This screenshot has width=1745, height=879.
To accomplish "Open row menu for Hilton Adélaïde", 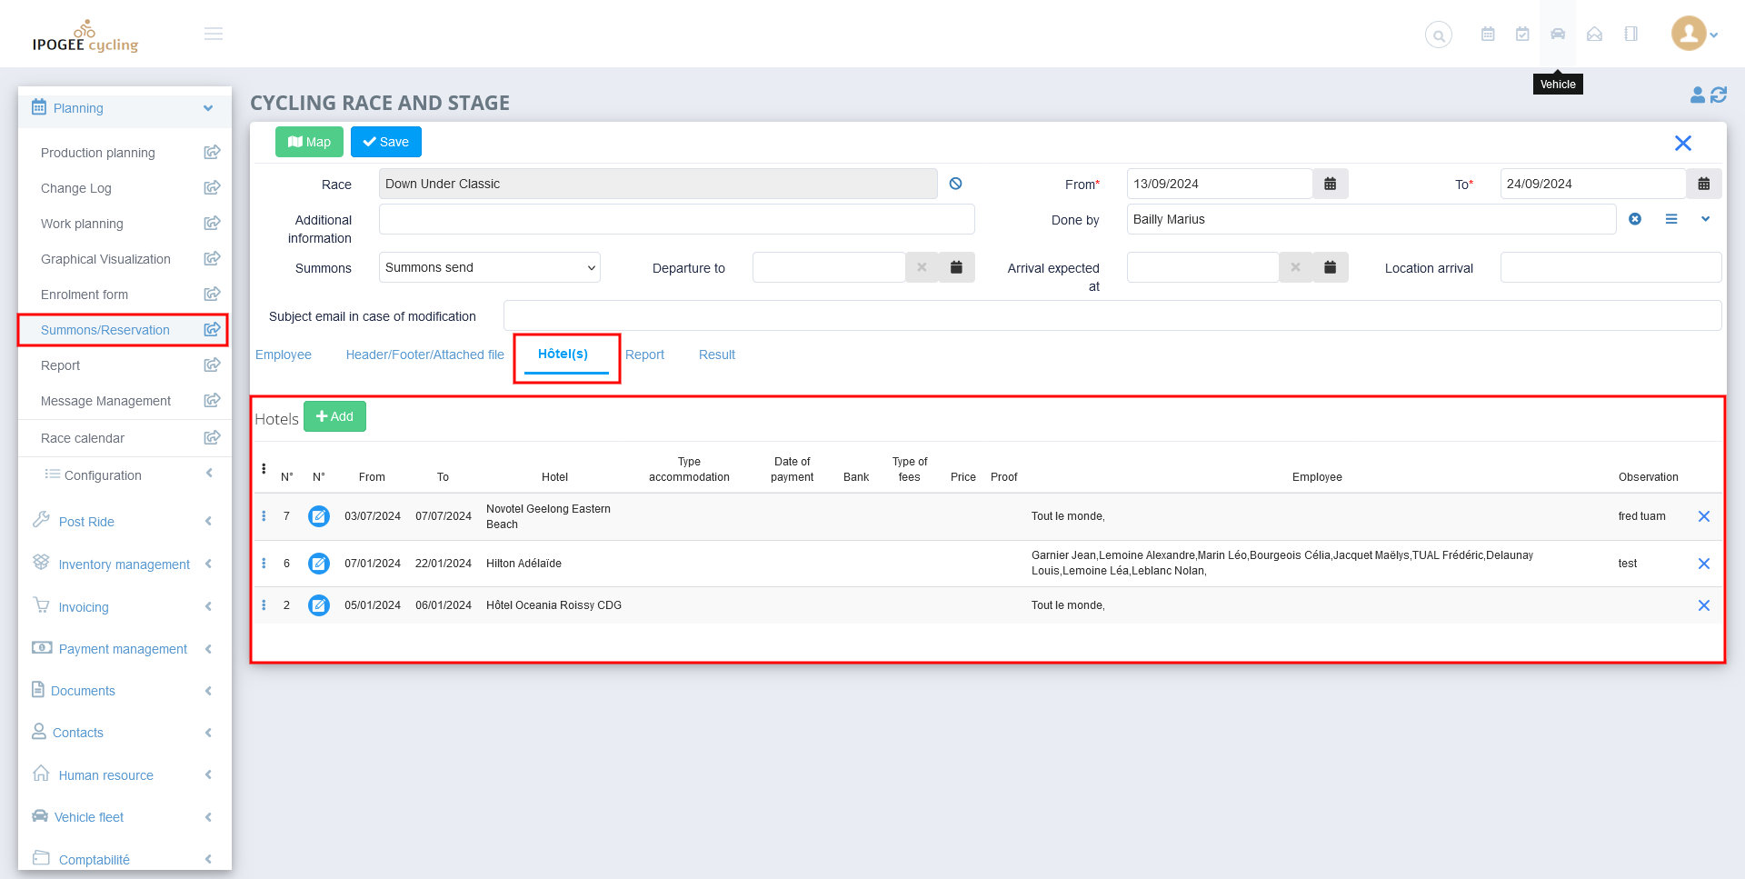I will (264, 564).
